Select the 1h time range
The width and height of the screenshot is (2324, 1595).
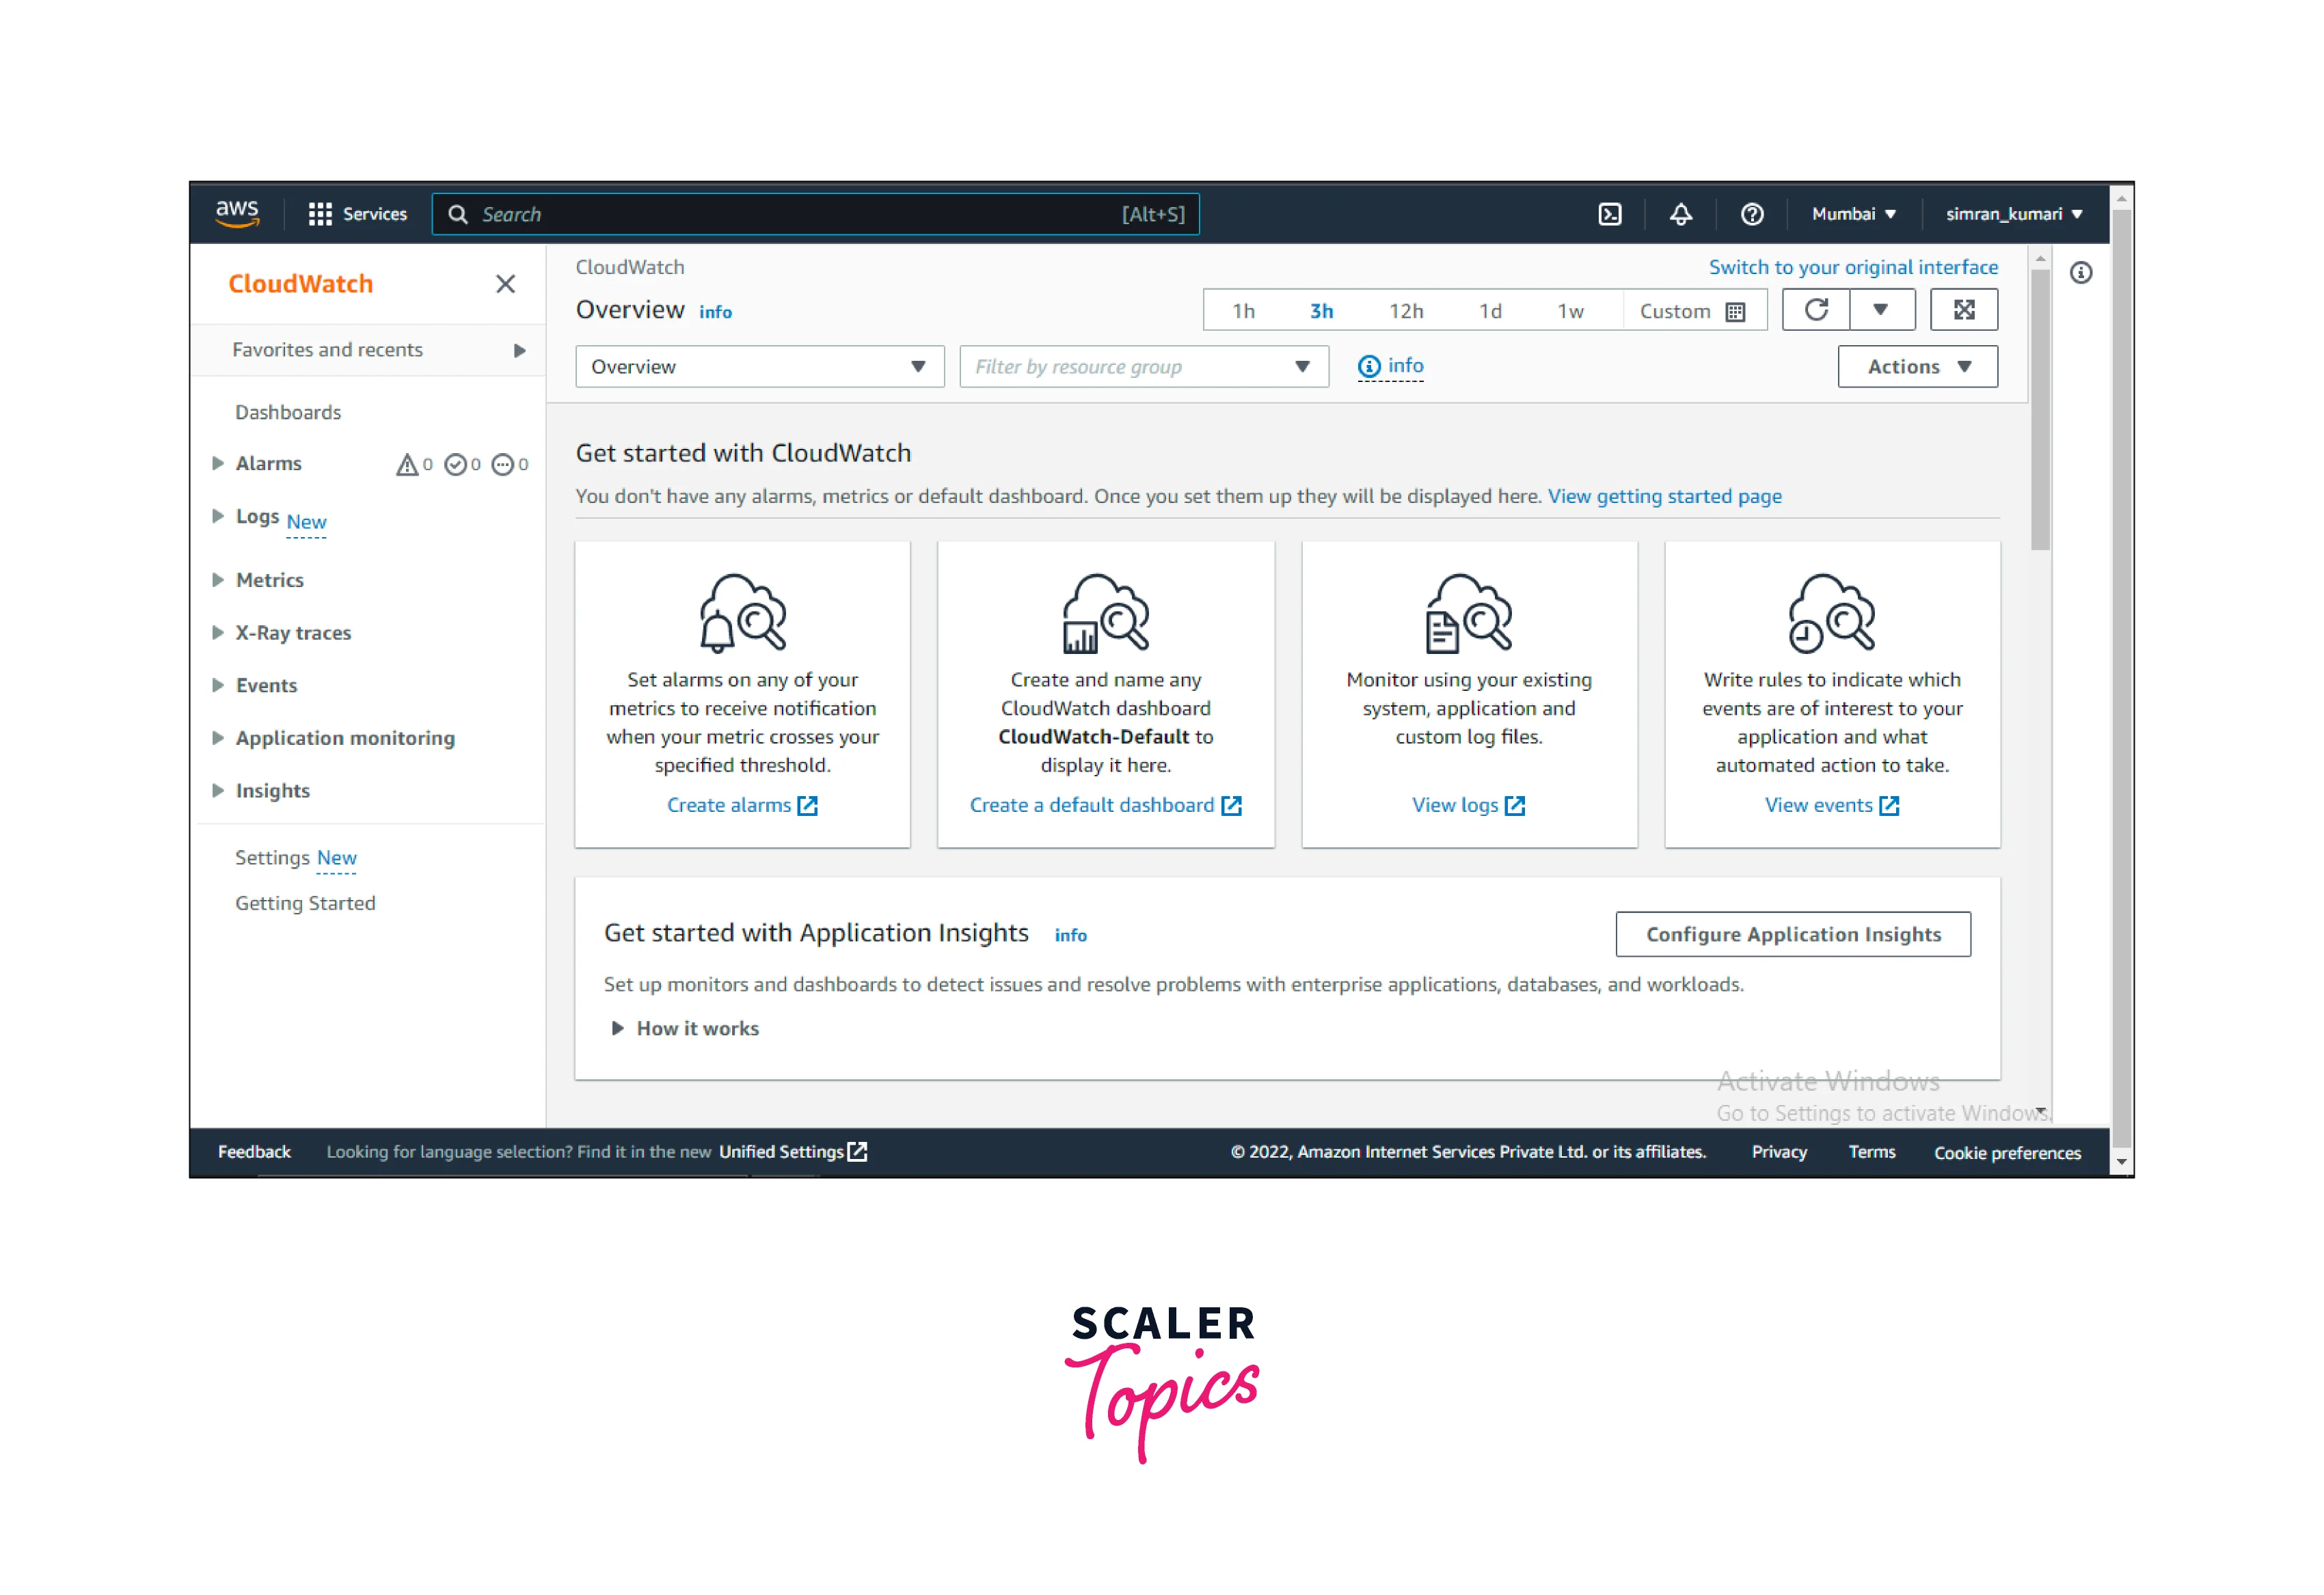[1243, 311]
